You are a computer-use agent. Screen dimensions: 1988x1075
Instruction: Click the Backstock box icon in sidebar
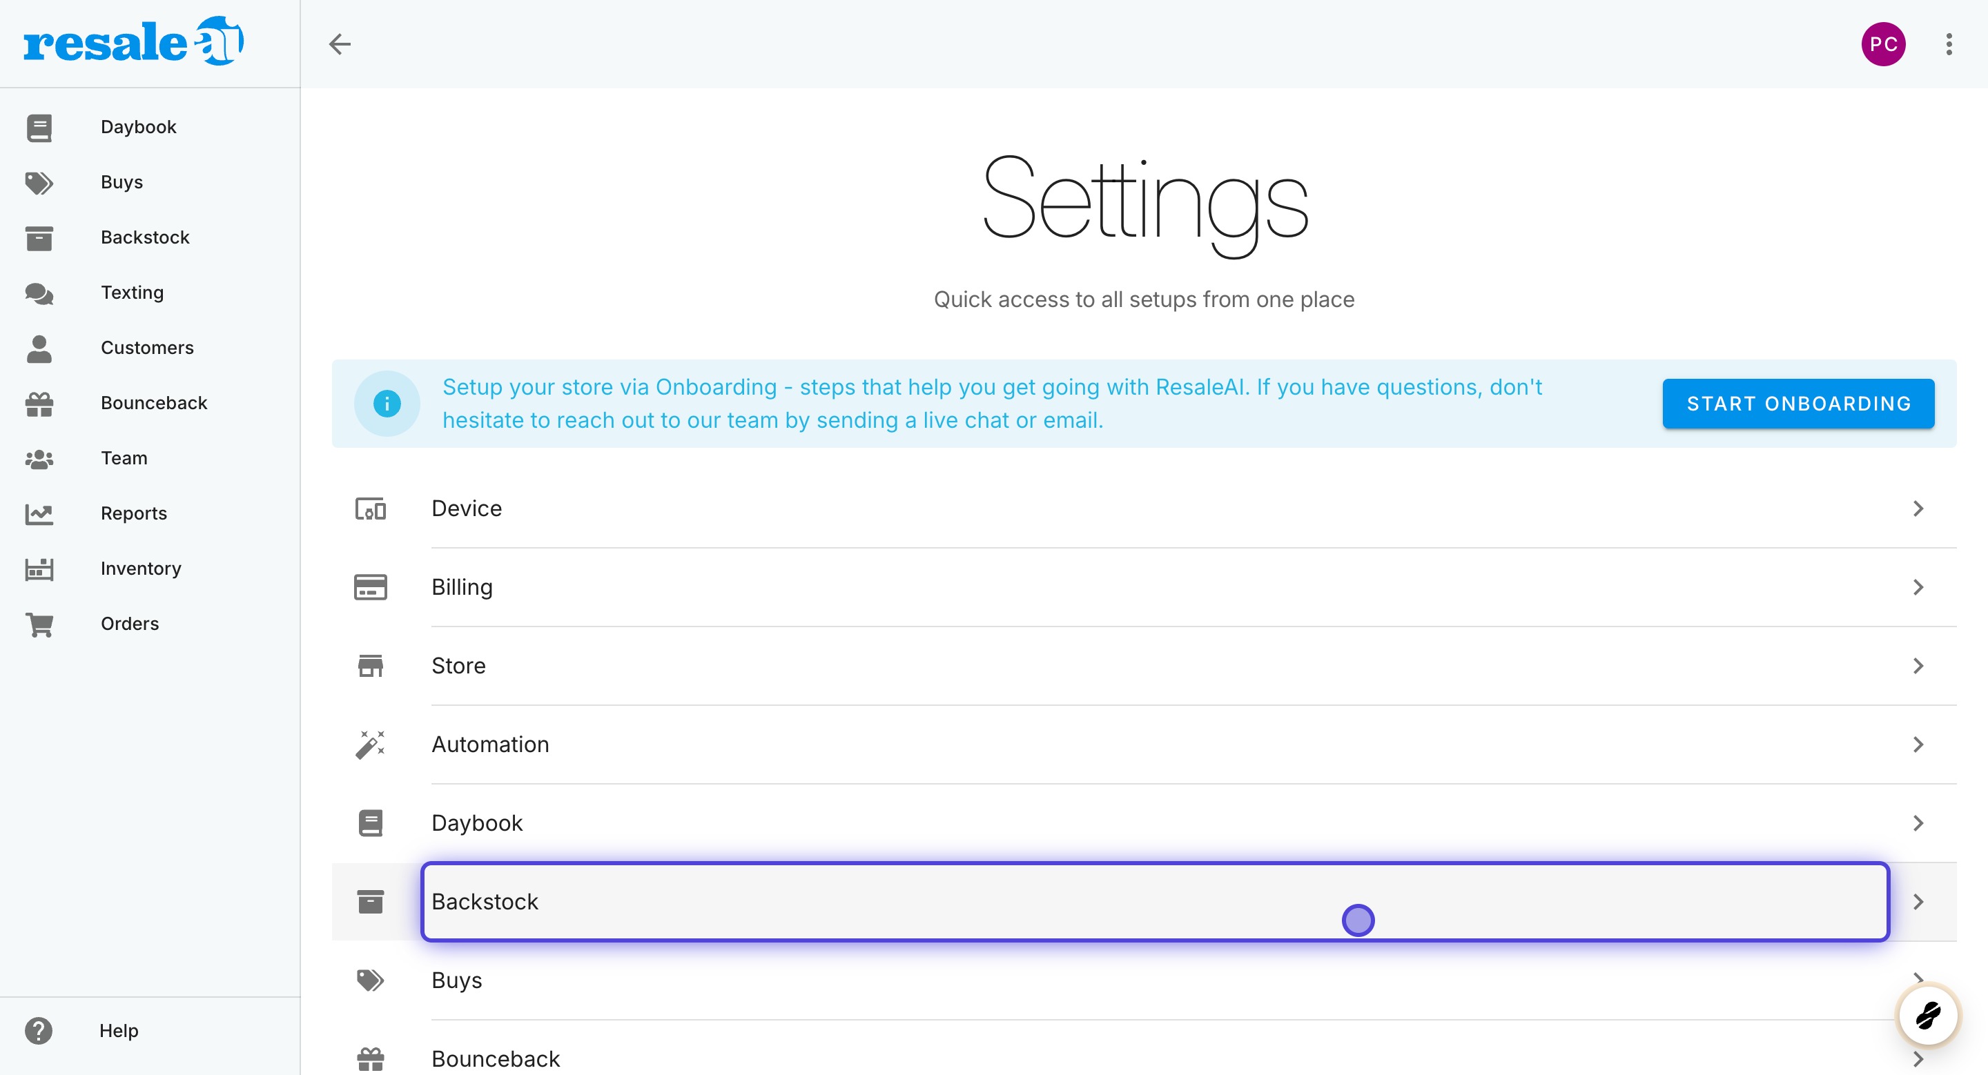coord(39,238)
